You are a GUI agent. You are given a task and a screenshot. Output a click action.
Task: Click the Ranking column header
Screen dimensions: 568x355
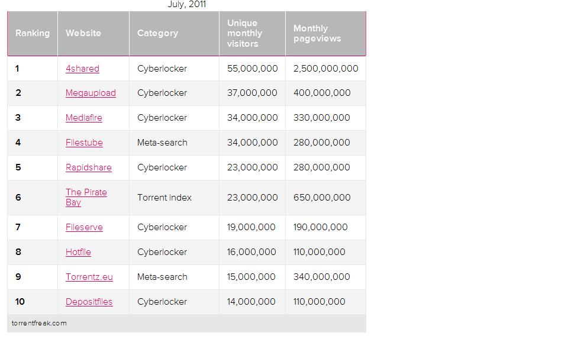33,33
